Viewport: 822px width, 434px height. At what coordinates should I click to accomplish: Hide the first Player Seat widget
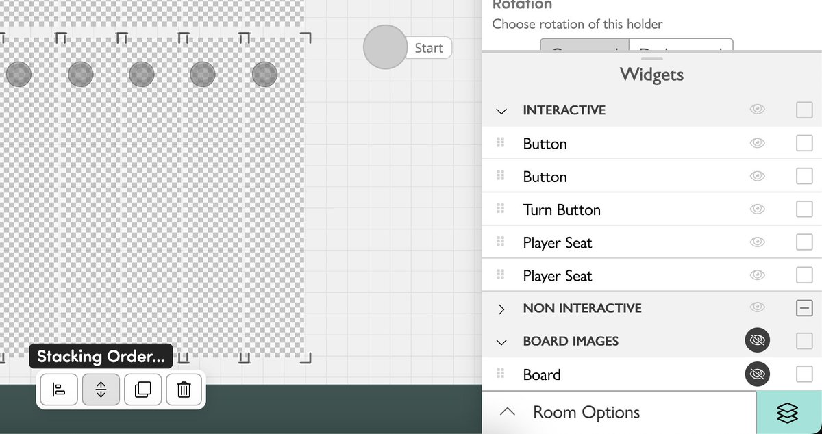[x=757, y=242]
